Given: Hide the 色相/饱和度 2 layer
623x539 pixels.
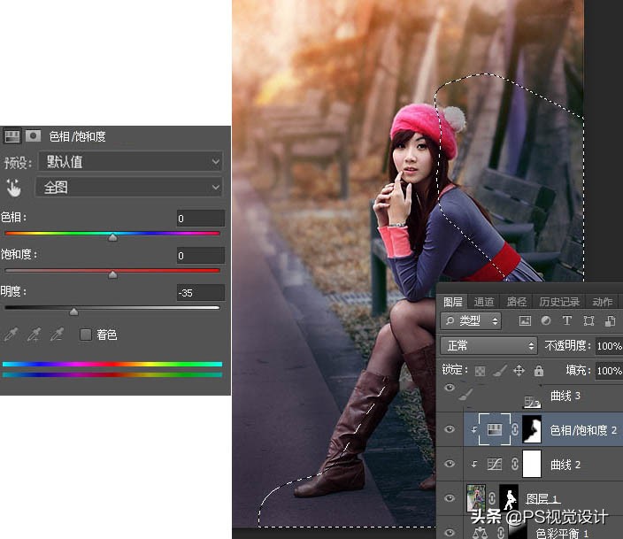Looking at the screenshot, I should click(450, 429).
